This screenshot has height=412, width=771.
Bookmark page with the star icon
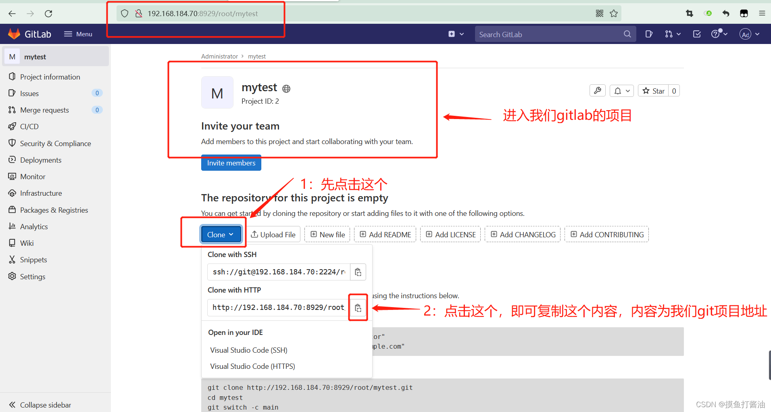coord(614,14)
